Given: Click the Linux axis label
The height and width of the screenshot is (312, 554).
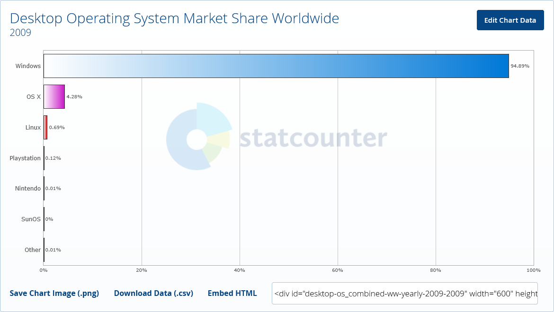Looking at the screenshot, I should point(33,127).
